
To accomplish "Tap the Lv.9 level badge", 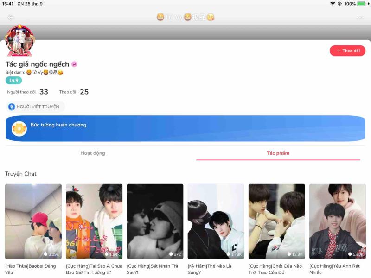I will (x=14, y=80).
